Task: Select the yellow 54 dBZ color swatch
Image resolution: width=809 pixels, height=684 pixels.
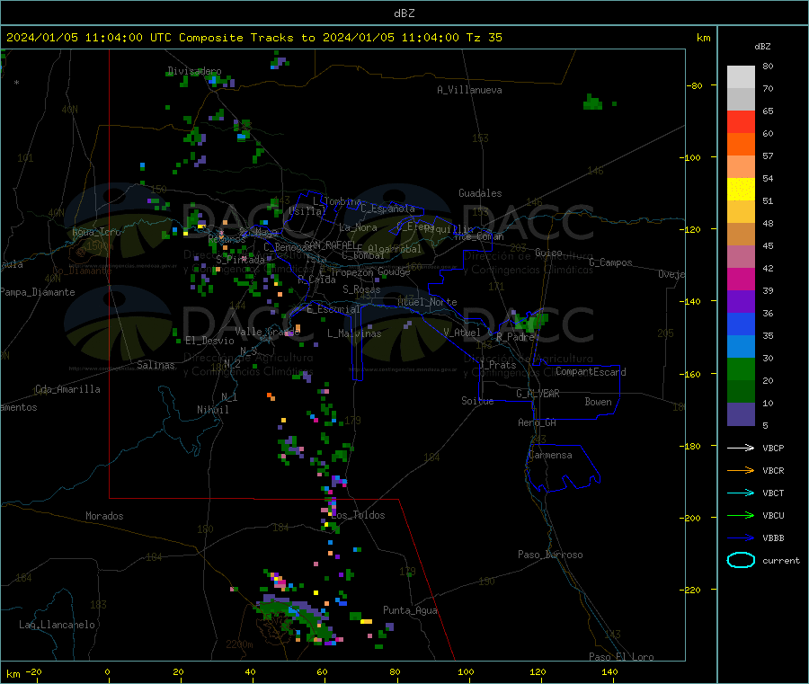Action: (x=741, y=190)
